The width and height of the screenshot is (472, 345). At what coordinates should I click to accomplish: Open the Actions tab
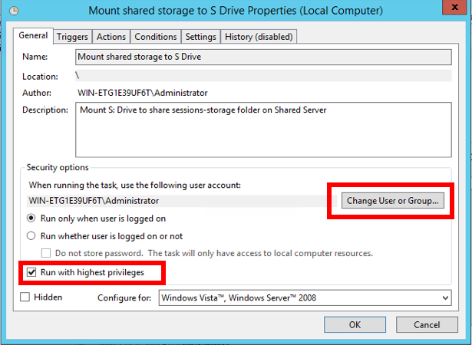111,37
